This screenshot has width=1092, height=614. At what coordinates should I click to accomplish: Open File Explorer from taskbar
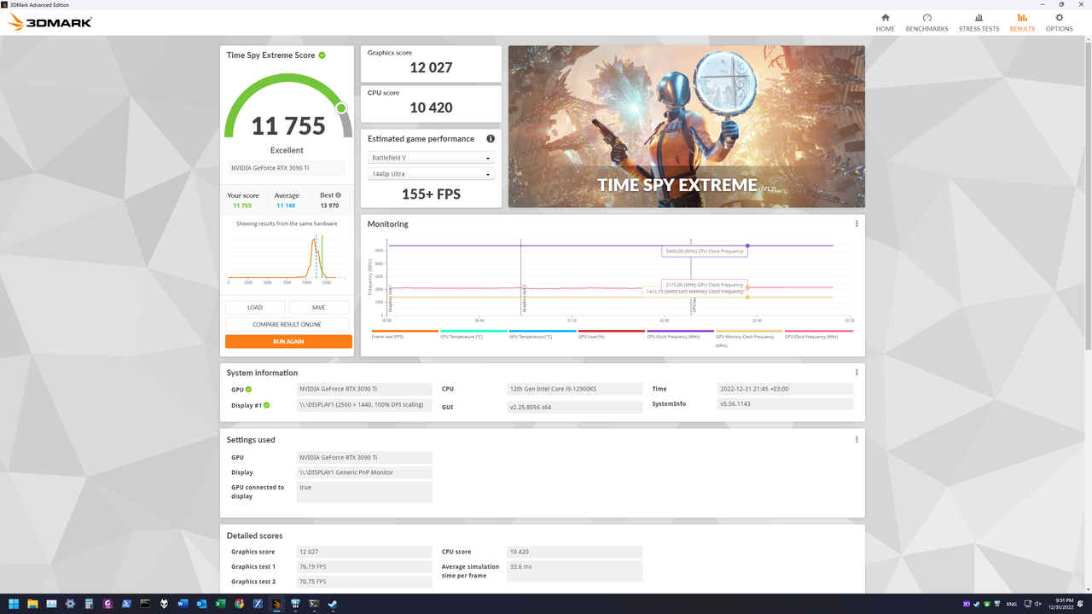tap(32, 604)
